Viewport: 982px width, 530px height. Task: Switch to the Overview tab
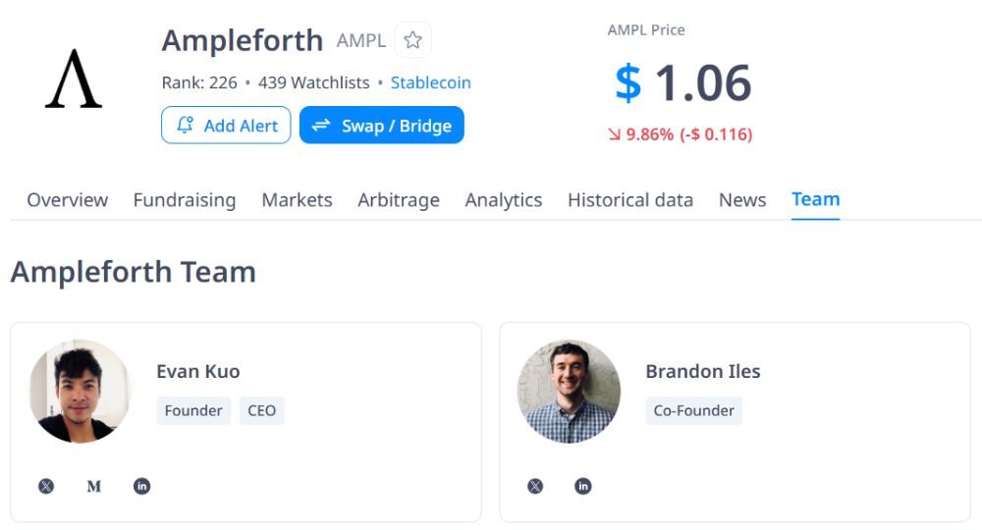point(67,200)
